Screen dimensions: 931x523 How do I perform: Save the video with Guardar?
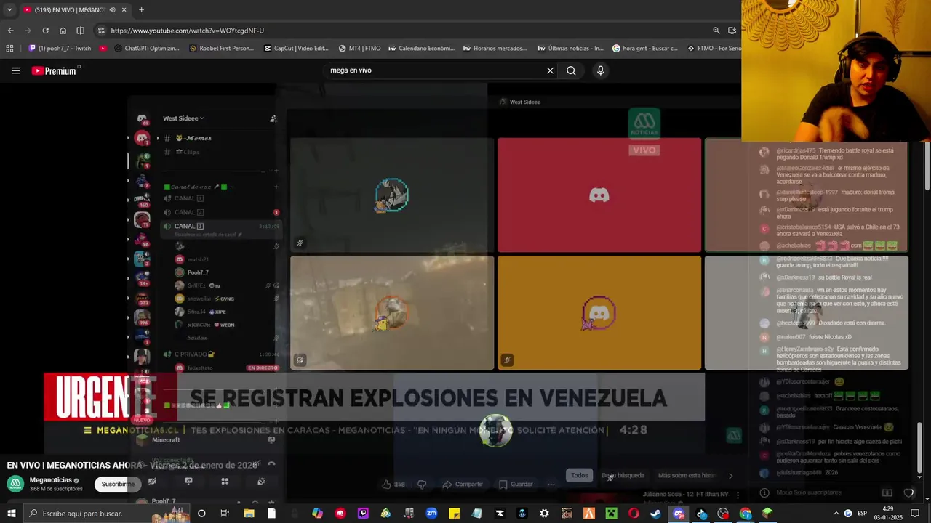point(516,484)
